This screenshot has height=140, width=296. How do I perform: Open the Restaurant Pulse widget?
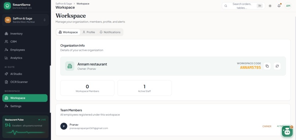(x=25, y=126)
